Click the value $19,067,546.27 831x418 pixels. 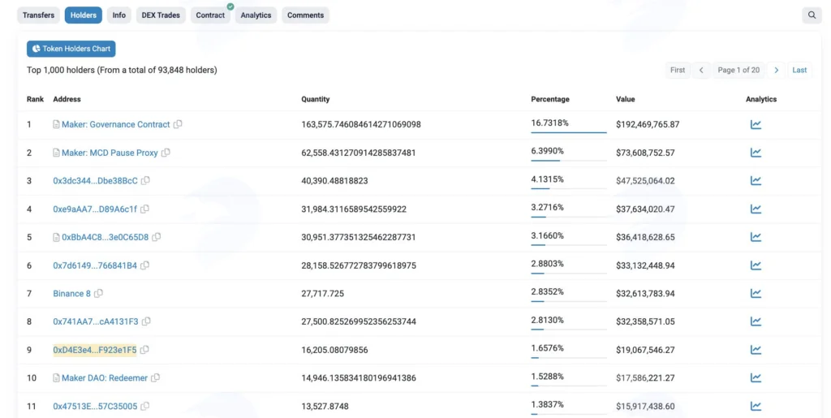click(x=645, y=350)
